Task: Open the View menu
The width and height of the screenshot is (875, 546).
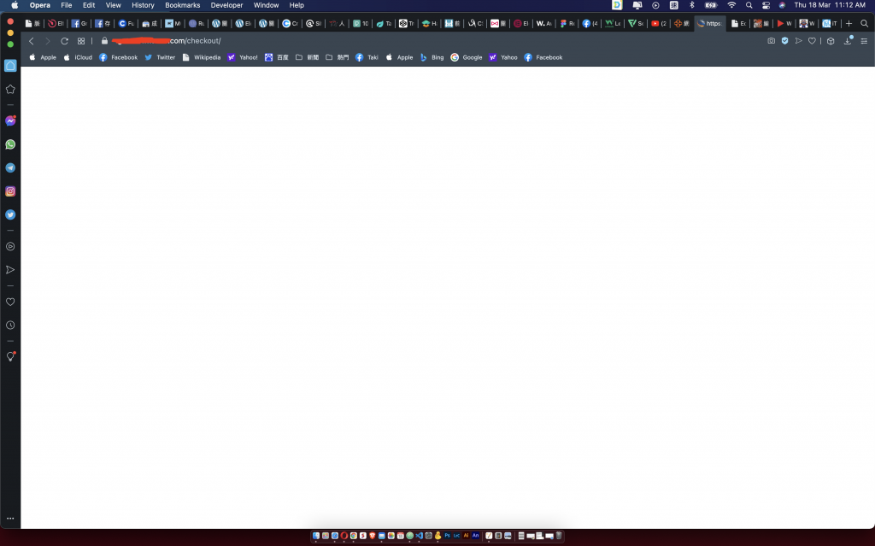Action: 114,5
